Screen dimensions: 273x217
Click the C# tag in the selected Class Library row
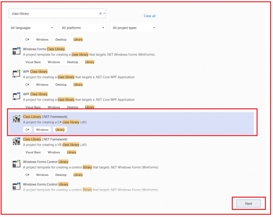[x=27, y=130]
